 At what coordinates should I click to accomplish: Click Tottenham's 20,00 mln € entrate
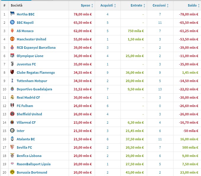135,81
